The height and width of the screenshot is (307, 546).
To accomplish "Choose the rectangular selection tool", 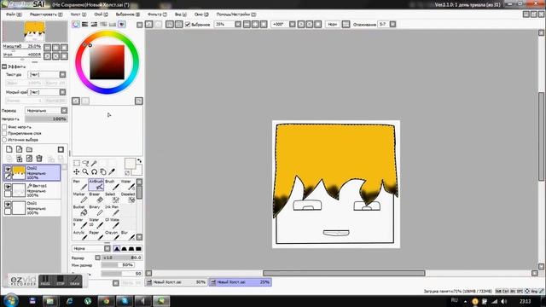I will point(77,163).
